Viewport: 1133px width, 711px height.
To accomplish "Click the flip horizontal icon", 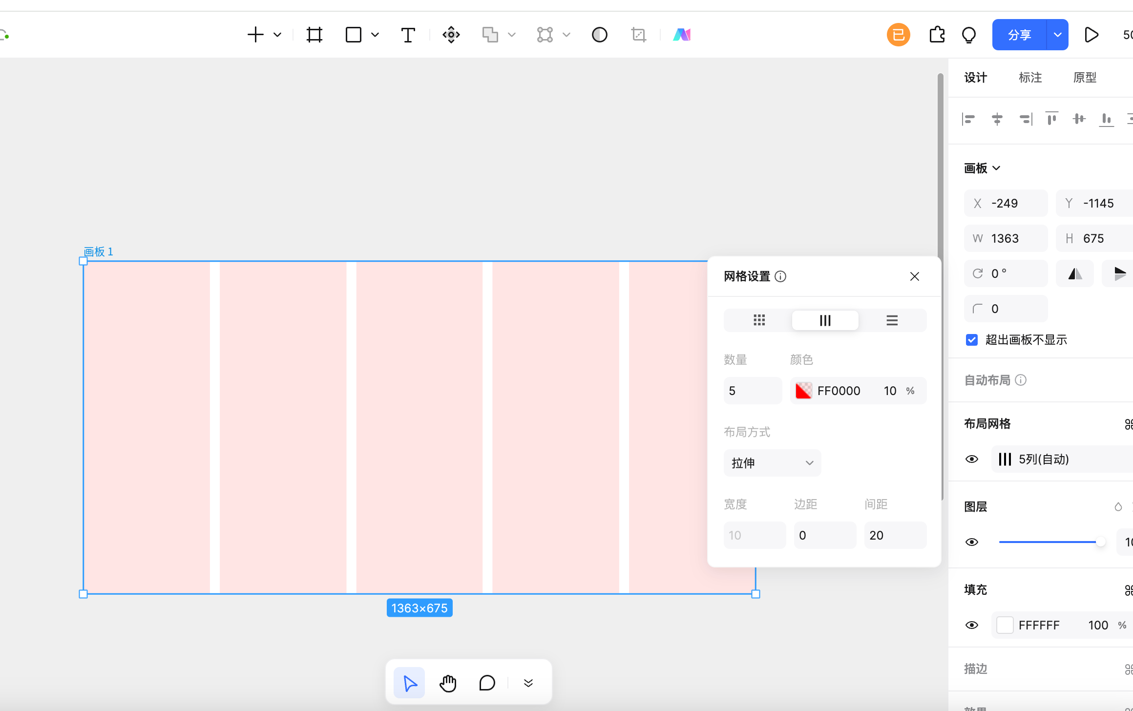I will point(1075,273).
